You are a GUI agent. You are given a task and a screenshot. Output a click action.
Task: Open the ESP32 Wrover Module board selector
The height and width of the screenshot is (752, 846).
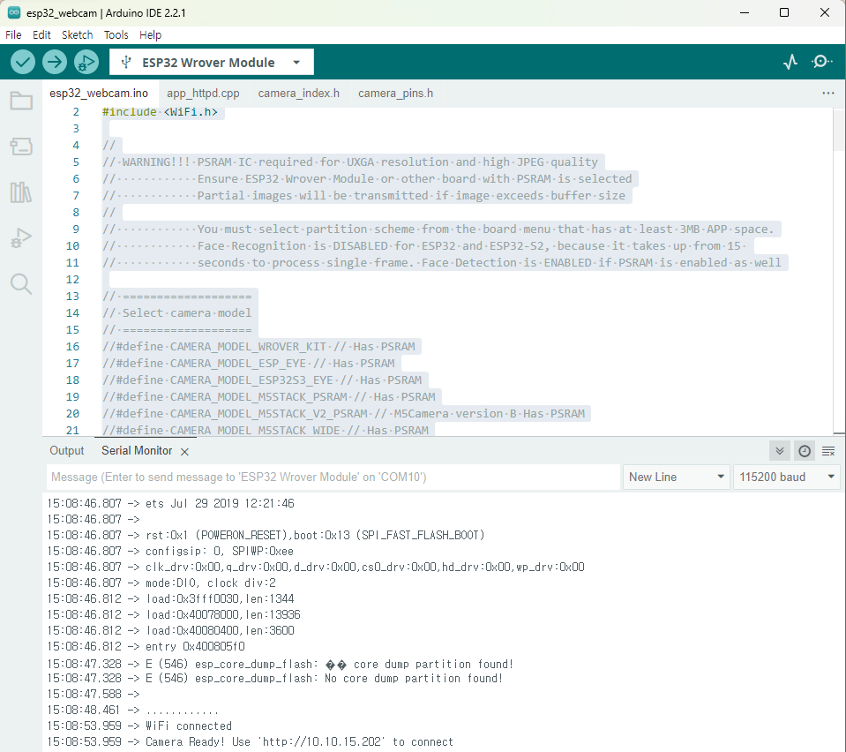(212, 62)
